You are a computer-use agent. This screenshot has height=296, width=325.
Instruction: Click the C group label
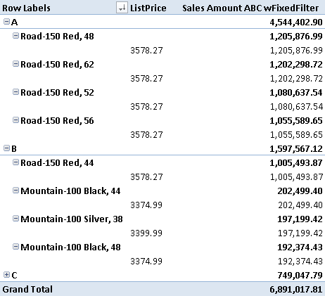14,276
